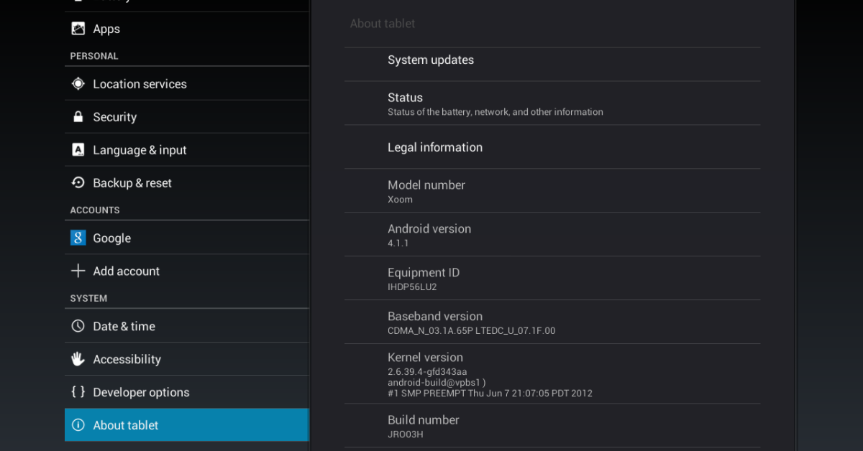Click the Accessibility hand icon

pos(78,359)
